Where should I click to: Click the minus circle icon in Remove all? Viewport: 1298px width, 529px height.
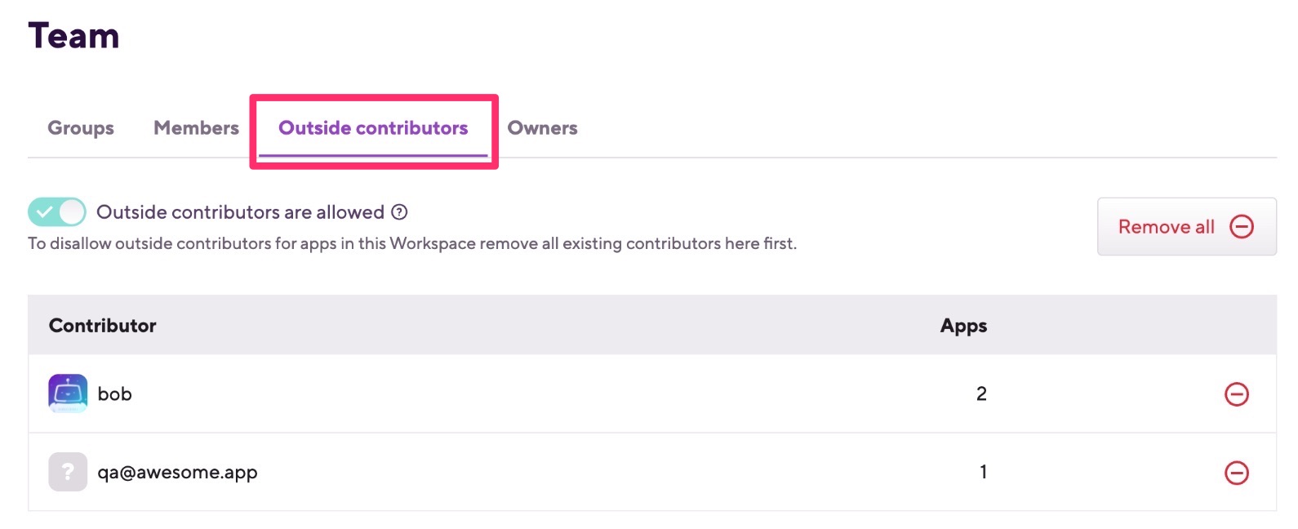[1242, 226]
